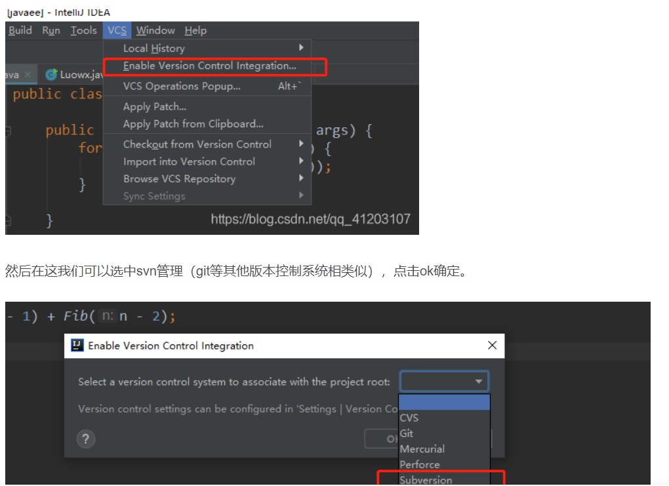Open the version control system dropdown
This screenshot has width=669, height=486.
(x=444, y=381)
